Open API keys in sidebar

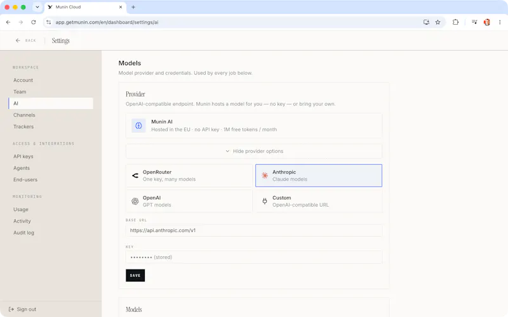(23, 157)
